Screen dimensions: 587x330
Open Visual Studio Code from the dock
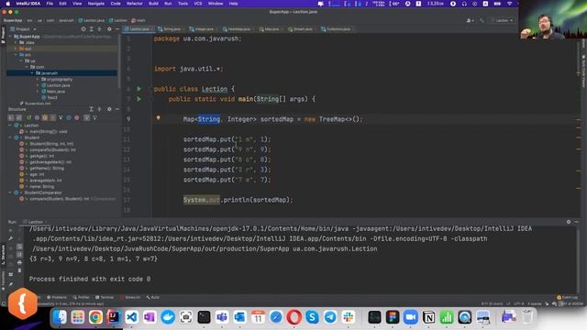click(131, 317)
